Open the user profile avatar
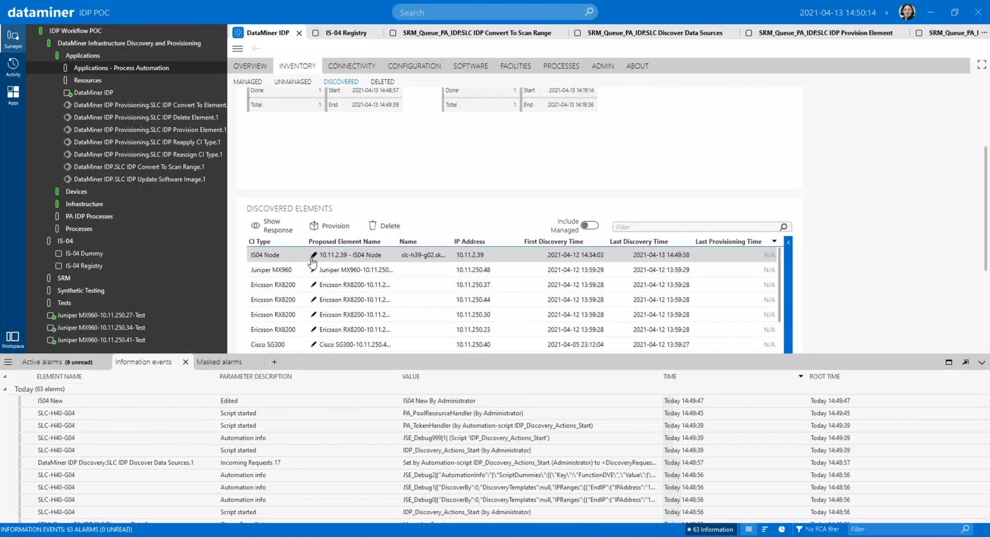This screenshot has height=537, width=990. point(907,12)
